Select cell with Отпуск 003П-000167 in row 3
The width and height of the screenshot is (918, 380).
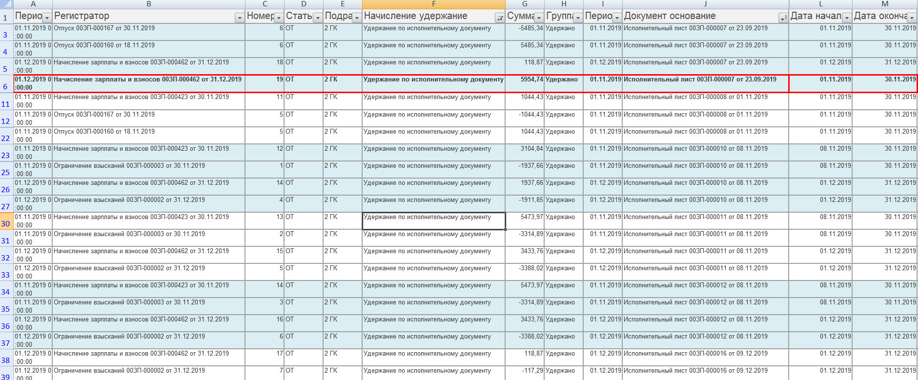(x=148, y=32)
